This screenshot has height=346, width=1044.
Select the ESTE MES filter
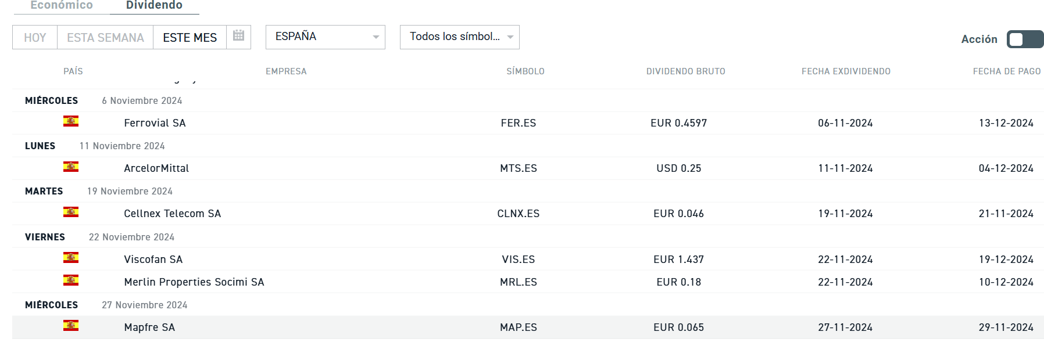[x=190, y=38]
